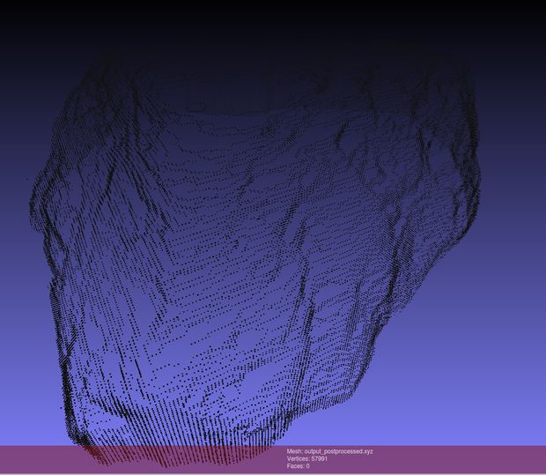Click the center of the point cloud
This screenshot has height=475, width=546.
point(255,256)
